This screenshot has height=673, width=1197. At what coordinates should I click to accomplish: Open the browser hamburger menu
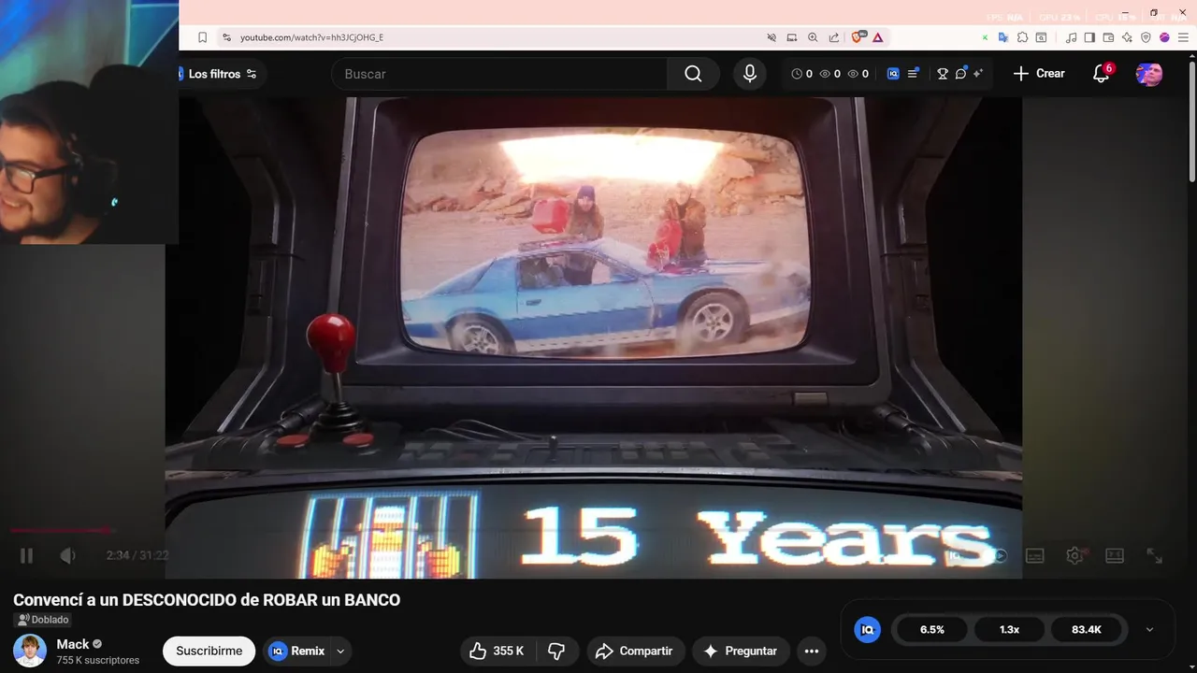click(x=1181, y=37)
